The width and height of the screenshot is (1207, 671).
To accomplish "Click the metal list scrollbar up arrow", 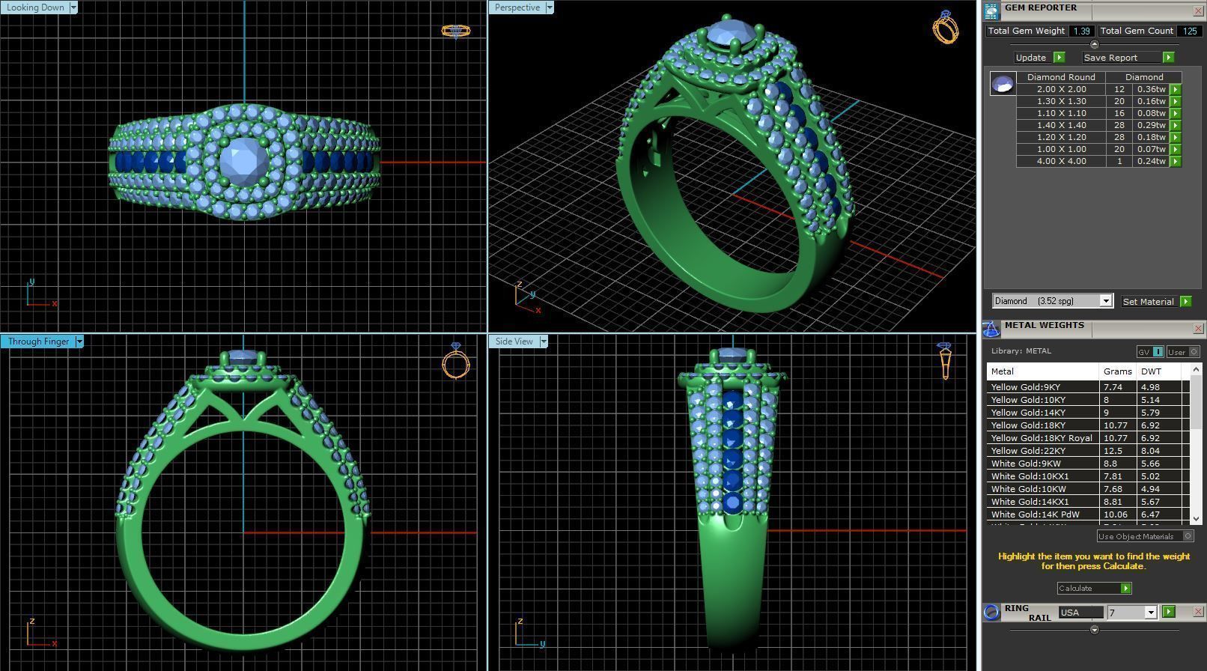I will [1195, 369].
